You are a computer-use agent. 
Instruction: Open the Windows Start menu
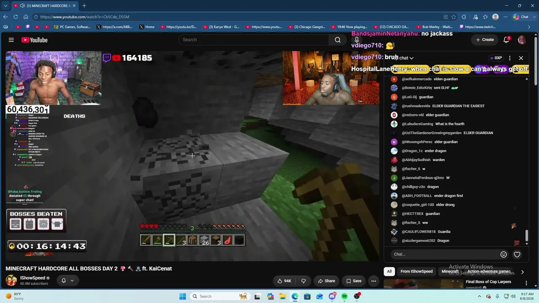(x=182, y=296)
